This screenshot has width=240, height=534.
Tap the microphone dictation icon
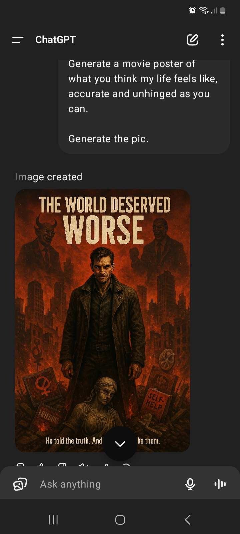(190, 484)
